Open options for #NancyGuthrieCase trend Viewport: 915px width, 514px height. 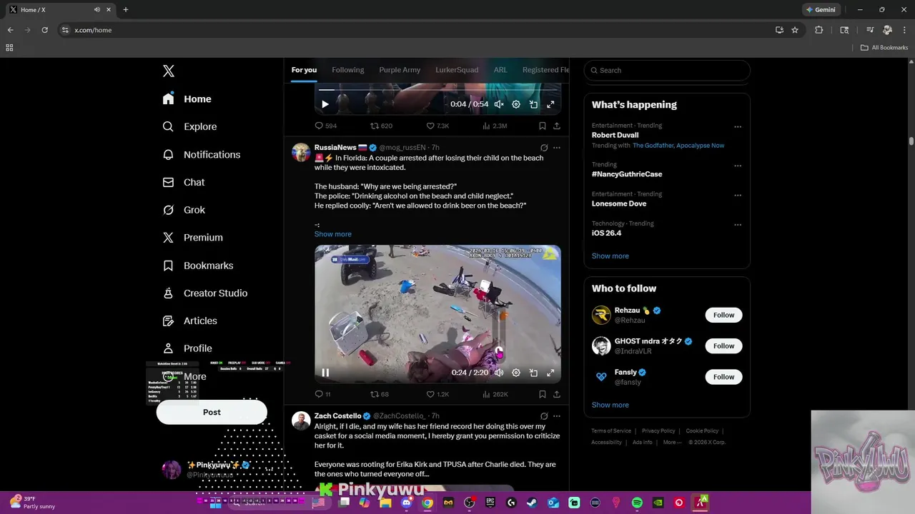point(738,166)
